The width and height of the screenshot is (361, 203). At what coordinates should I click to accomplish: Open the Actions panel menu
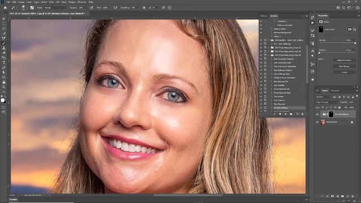(x=307, y=16)
